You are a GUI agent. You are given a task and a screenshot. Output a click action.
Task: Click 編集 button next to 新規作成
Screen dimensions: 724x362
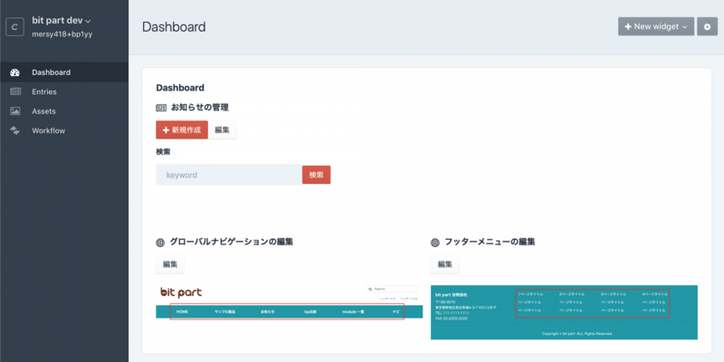click(x=223, y=130)
